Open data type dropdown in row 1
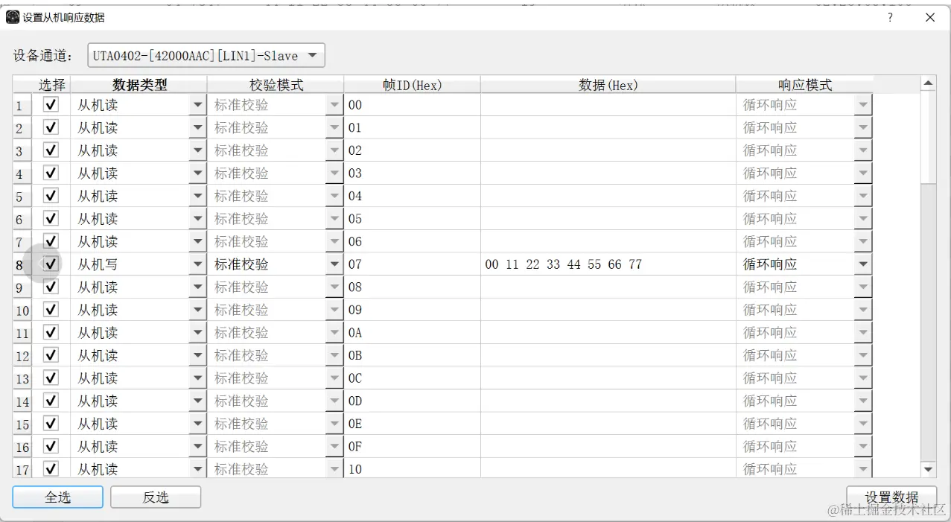951x522 pixels. (x=197, y=106)
